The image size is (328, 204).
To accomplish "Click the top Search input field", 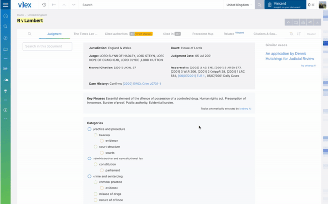I will 151,5.
